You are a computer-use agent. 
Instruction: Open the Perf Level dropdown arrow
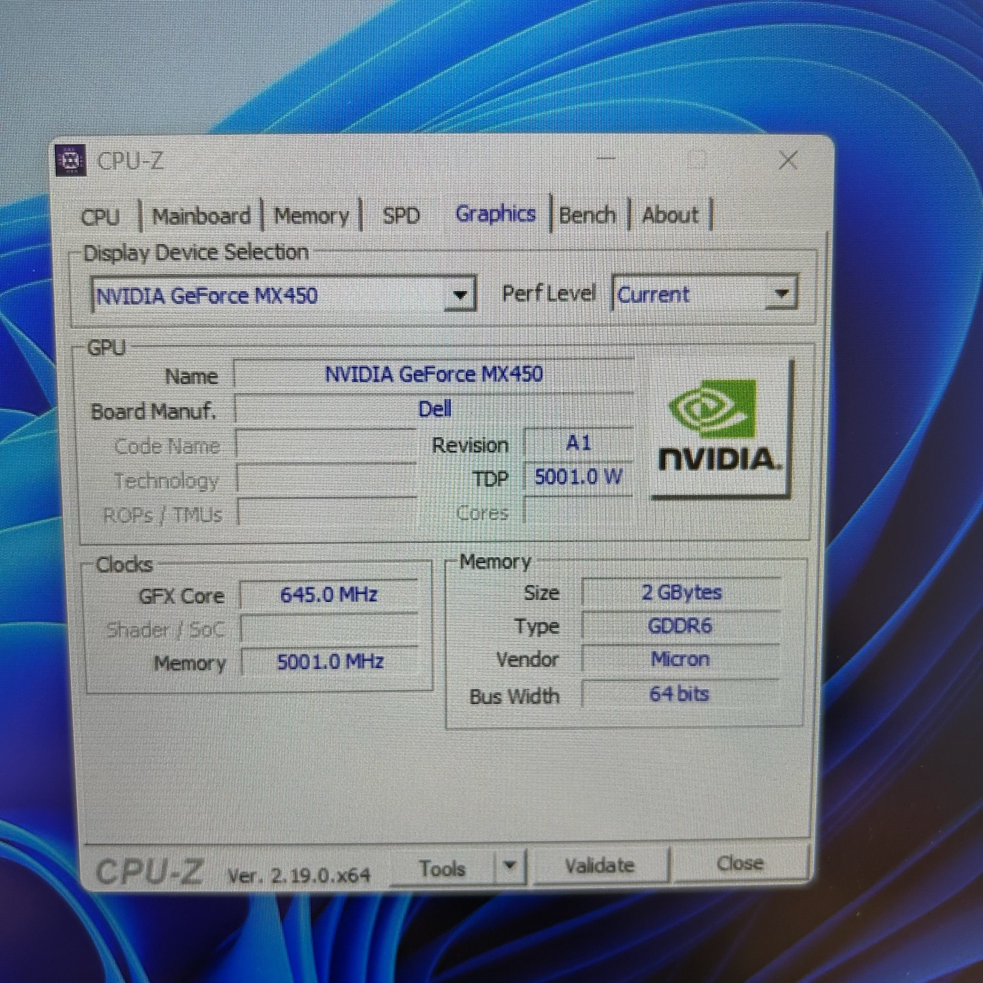pyautogui.click(x=781, y=293)
